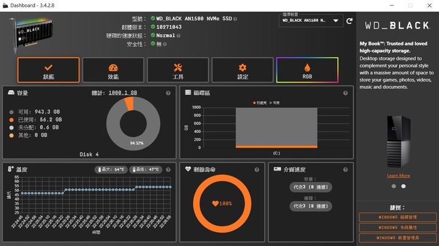Click the capacity 代次3 [8 通道] badge
This screenshot has height=246, width=439.
click(310, 187)
